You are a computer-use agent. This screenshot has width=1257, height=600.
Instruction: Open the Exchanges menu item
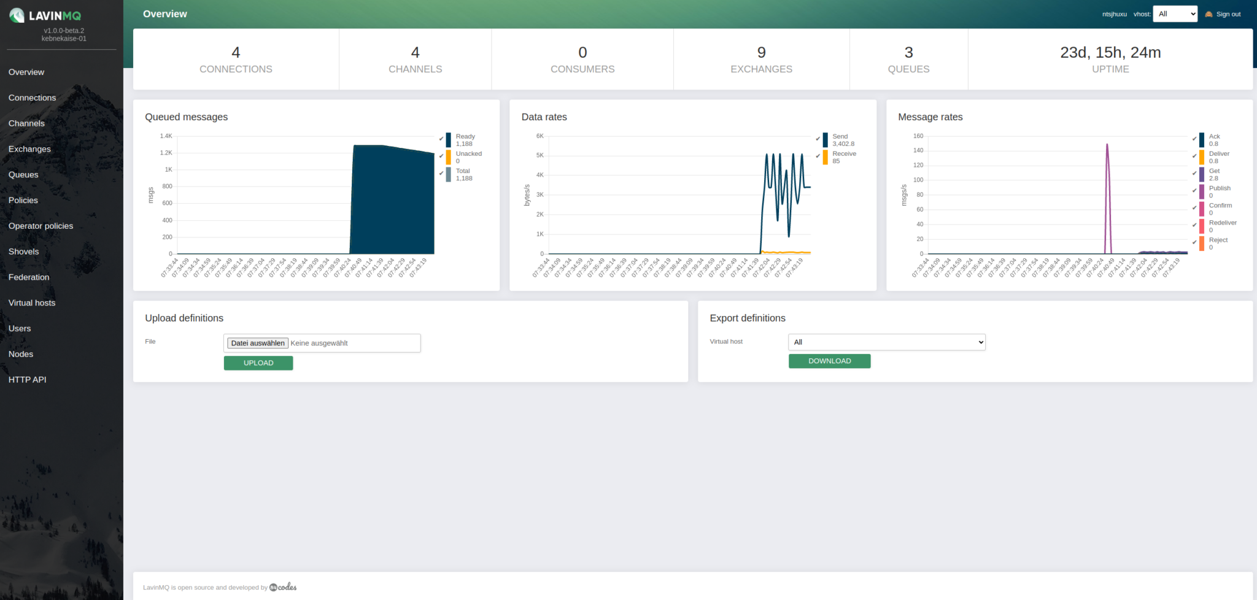click(29, 149)
